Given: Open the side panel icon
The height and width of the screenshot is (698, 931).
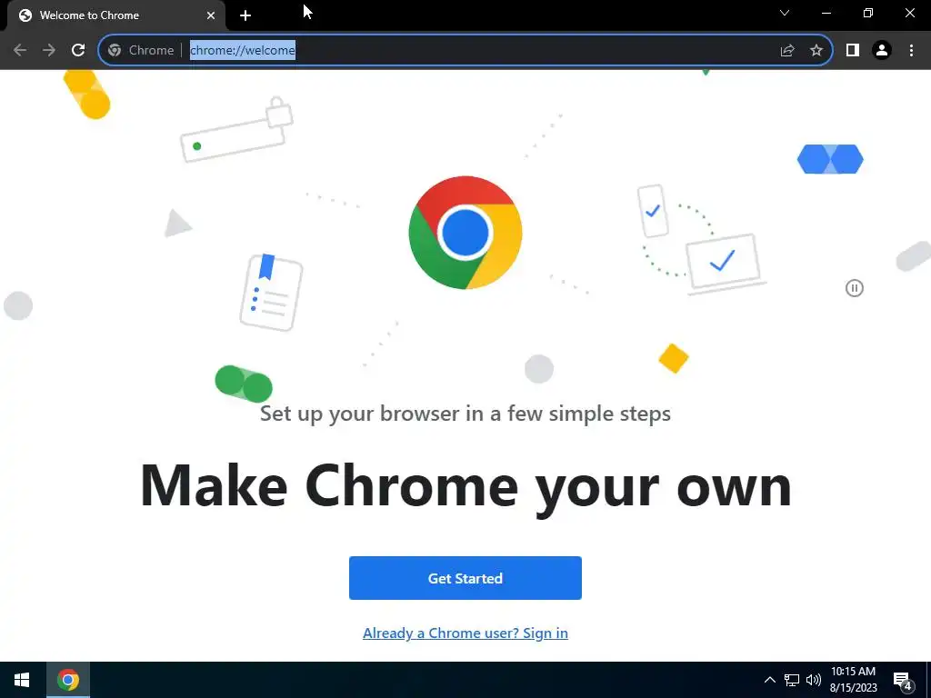Looking at the screenshot, I should (x=853, y=51).
